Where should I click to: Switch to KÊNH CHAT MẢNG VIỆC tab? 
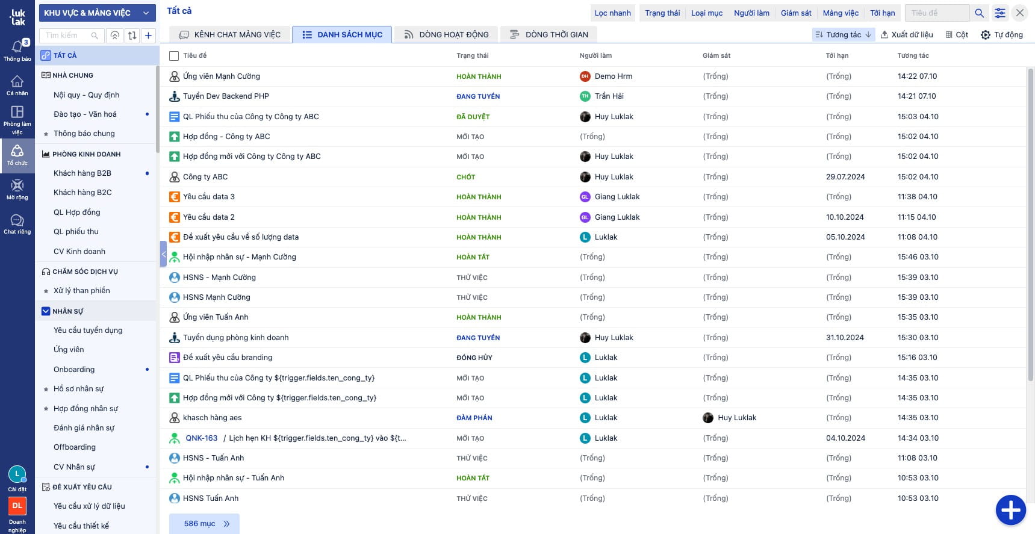coord(230,35)
